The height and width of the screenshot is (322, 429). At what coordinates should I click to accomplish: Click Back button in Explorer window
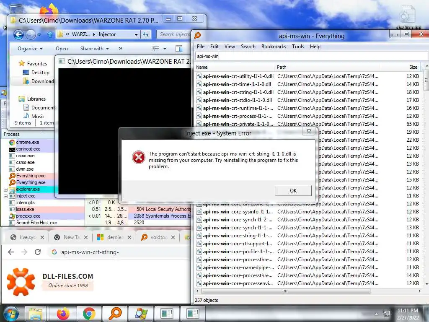18,34
